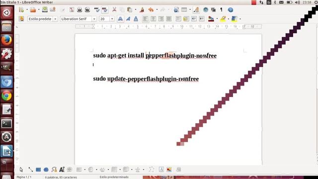Toggle AutoSpellcheck
Screen dimensions: 318x179
[x=105, y=10]
